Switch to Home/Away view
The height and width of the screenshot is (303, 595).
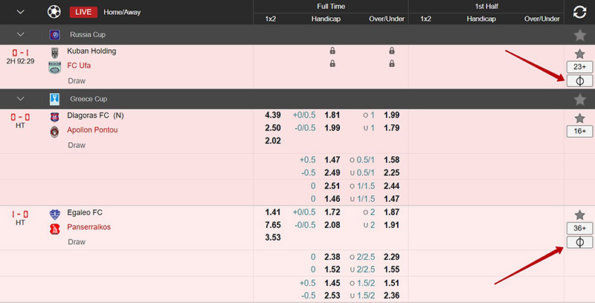click(x=122, y=12)
